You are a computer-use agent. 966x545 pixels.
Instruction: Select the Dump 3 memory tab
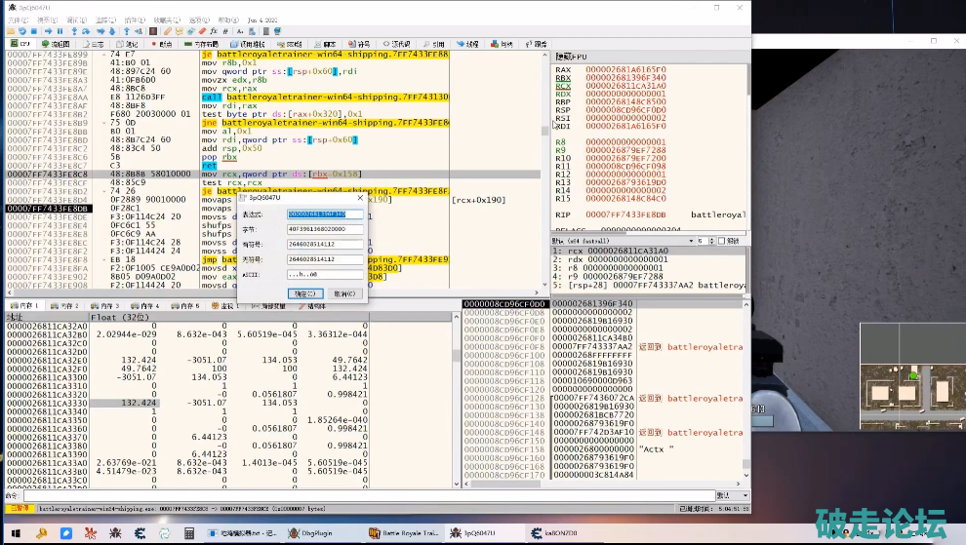103,305
